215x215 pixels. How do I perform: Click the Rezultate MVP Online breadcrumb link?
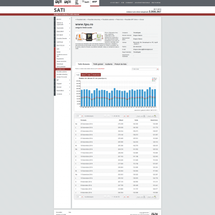pos(131,20)
